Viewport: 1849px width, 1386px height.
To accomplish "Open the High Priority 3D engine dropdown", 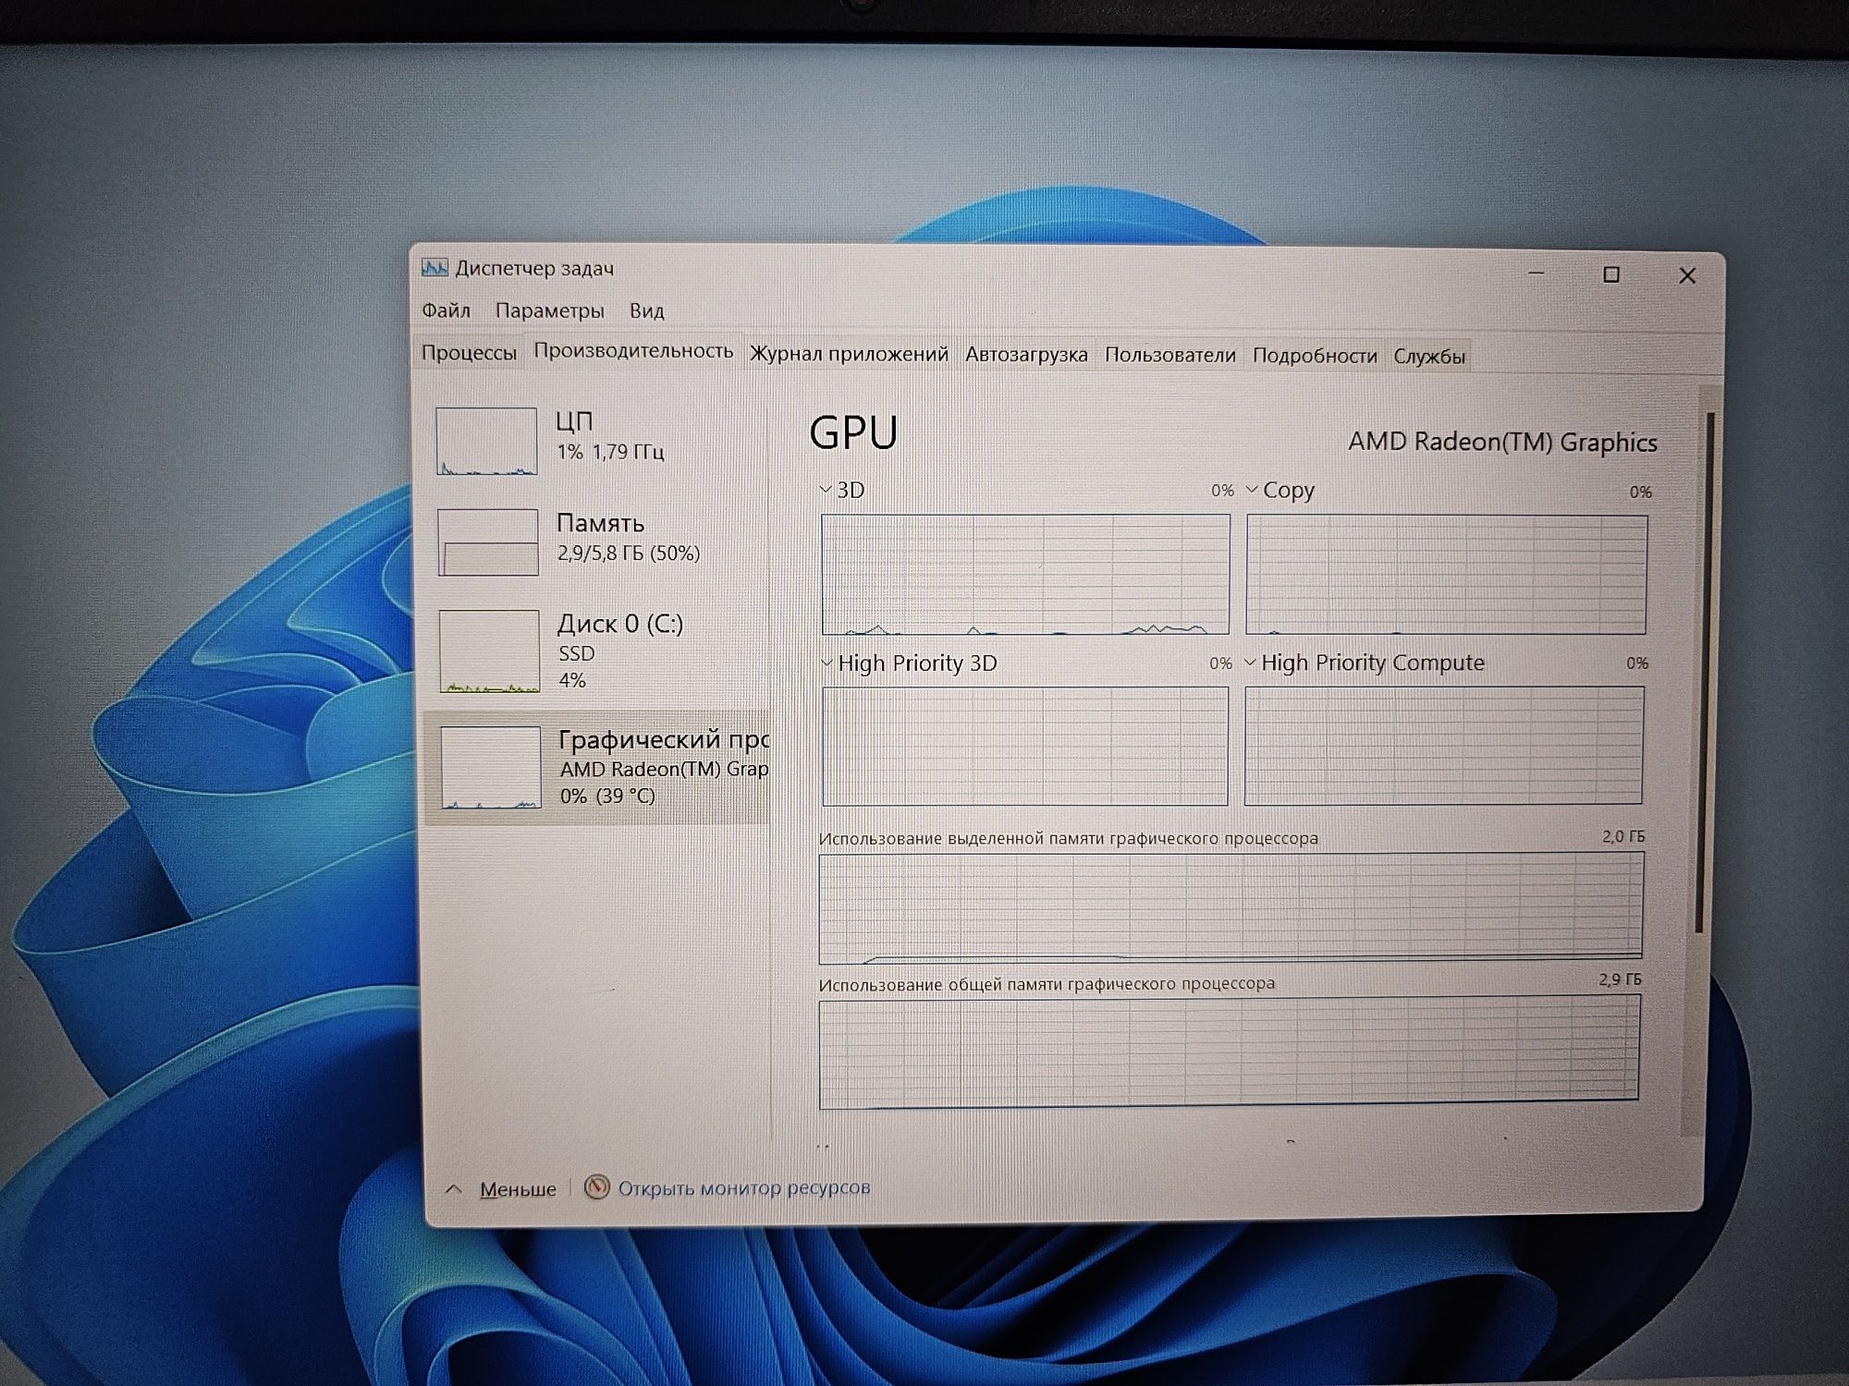I will 827,663.
